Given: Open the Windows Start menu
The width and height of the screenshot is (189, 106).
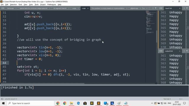Looking at the screenshot, I should [3, 103].
